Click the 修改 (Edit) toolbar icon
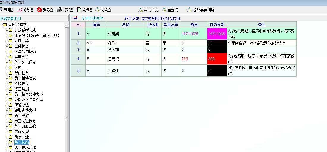This screenshot has width=327, height=152. (20, 10)
